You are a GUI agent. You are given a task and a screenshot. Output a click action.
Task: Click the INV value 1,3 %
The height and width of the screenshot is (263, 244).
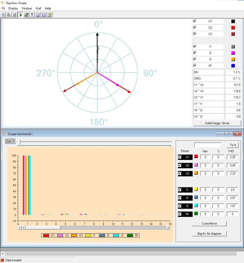coord(233,72)
